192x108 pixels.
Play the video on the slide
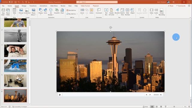(60, 95)
